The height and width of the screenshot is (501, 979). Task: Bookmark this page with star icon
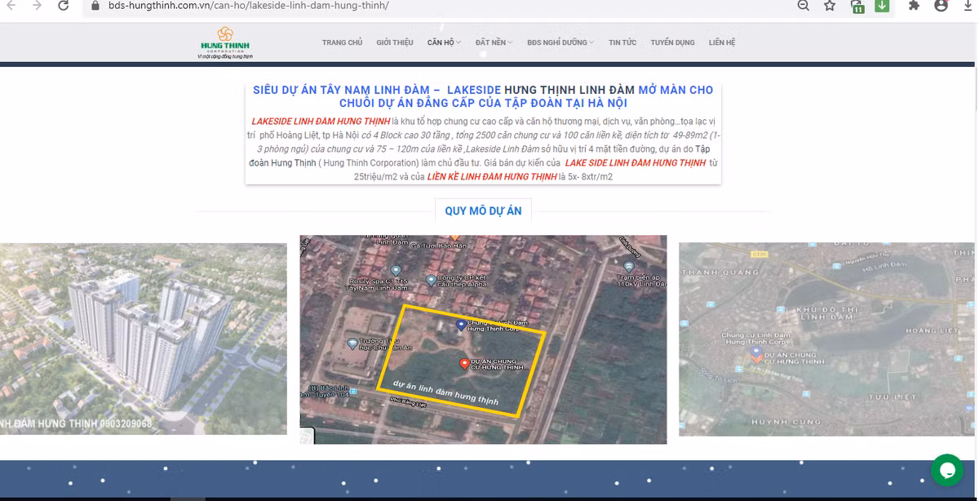830,6
